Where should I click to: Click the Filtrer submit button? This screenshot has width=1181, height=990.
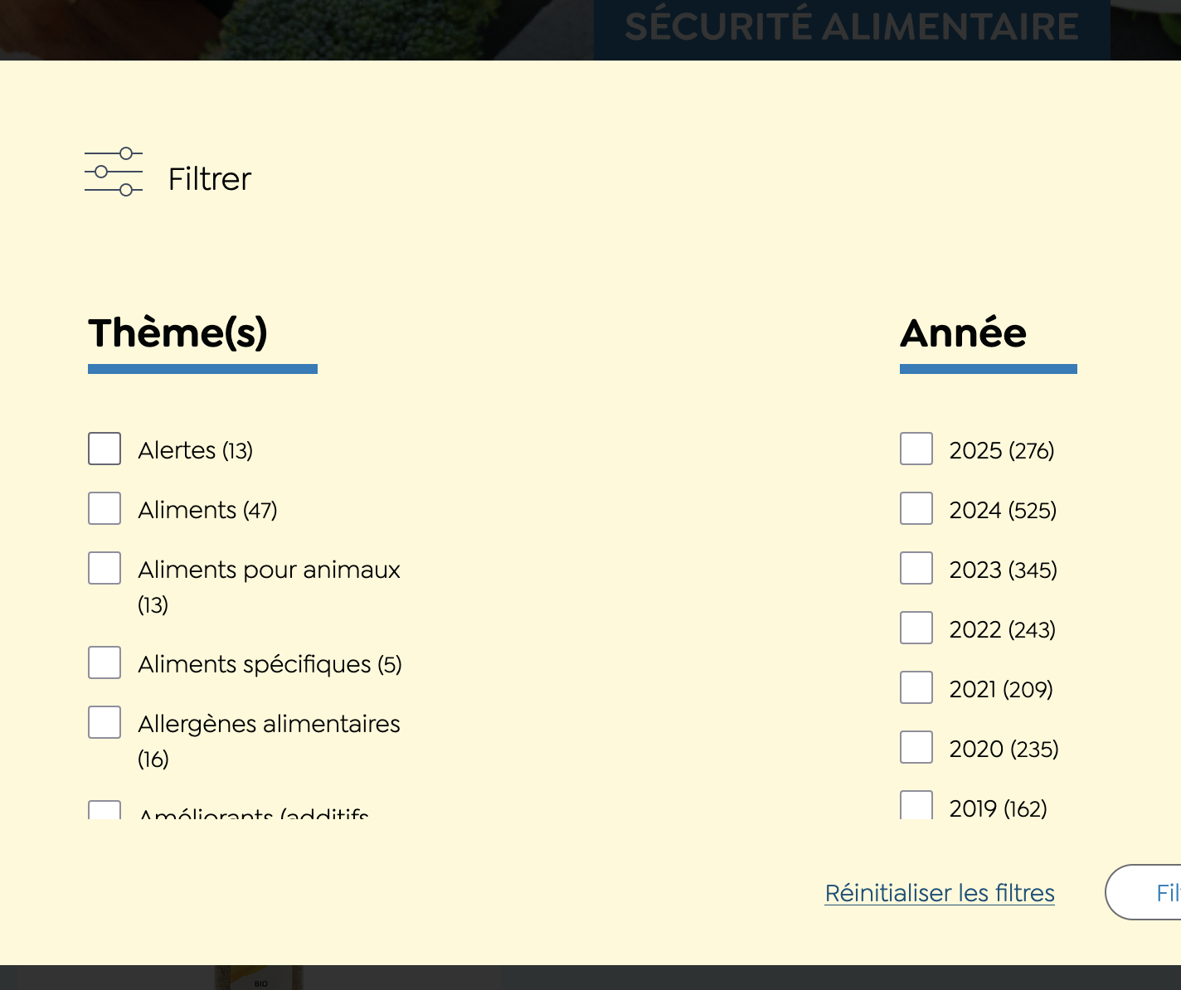click(1144, 892)
